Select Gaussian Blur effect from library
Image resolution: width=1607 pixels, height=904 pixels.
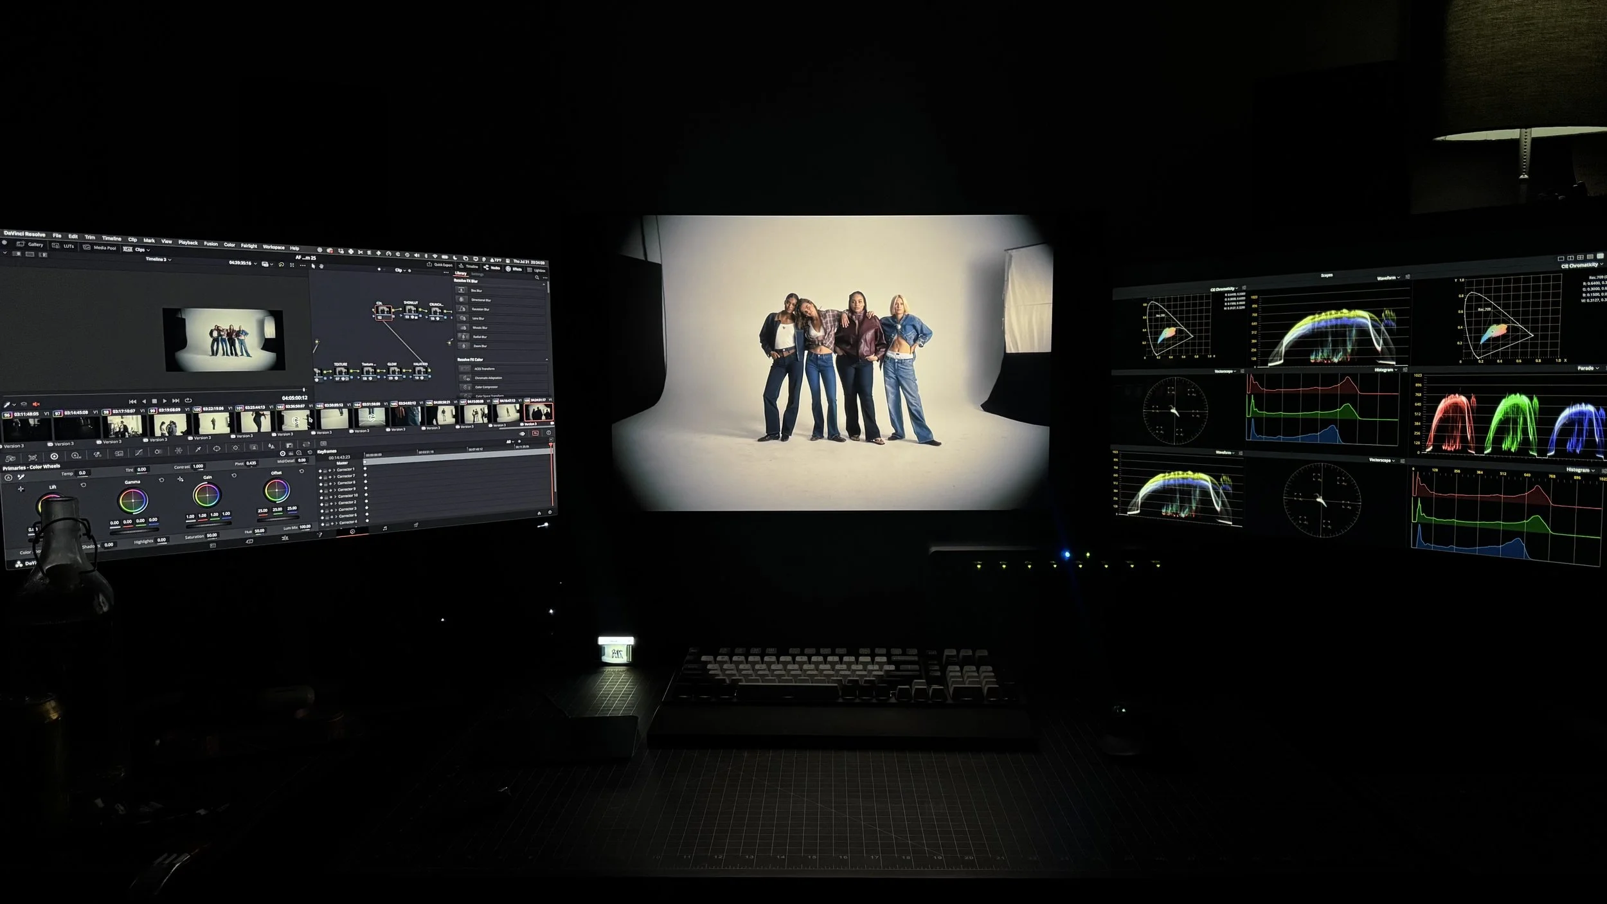[481, 309]
